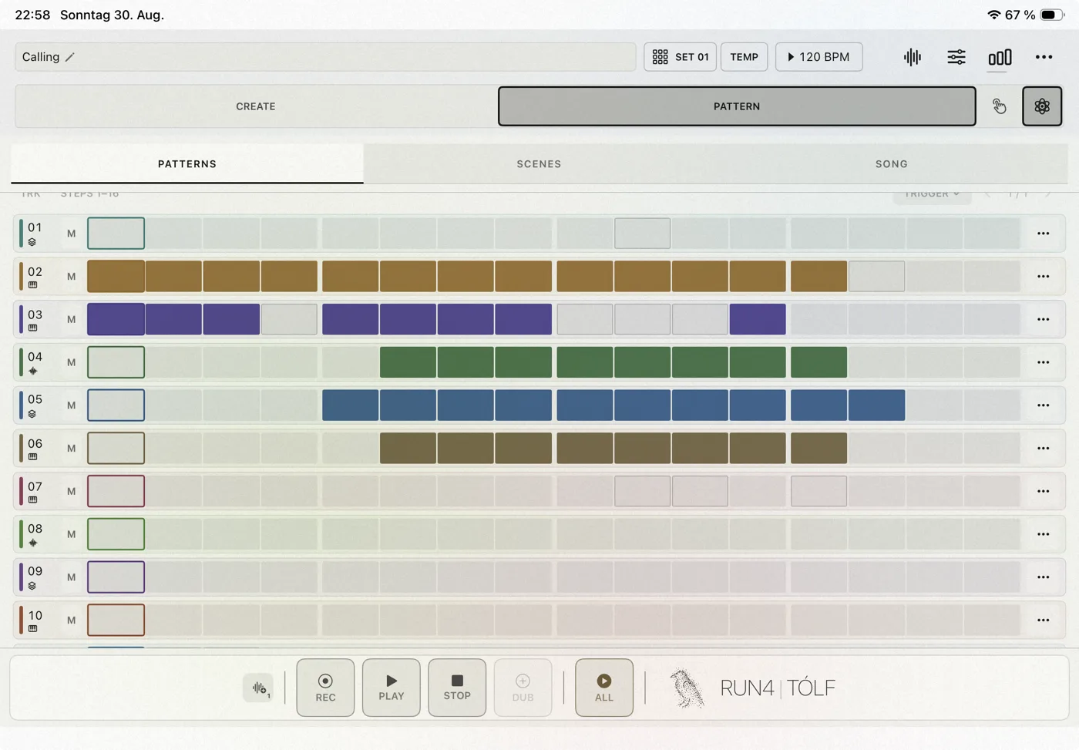Select track 05 layers icon
The height and width of the screenshot is (750, 1079).
pyautogui.click(x=32, y=414)
